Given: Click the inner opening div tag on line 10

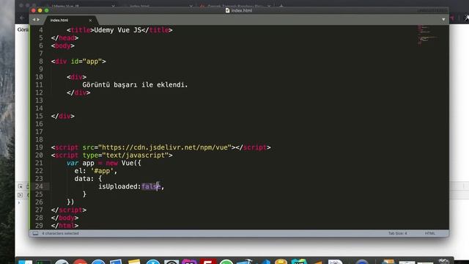Looking at the screenshot, I should [76, 77].
